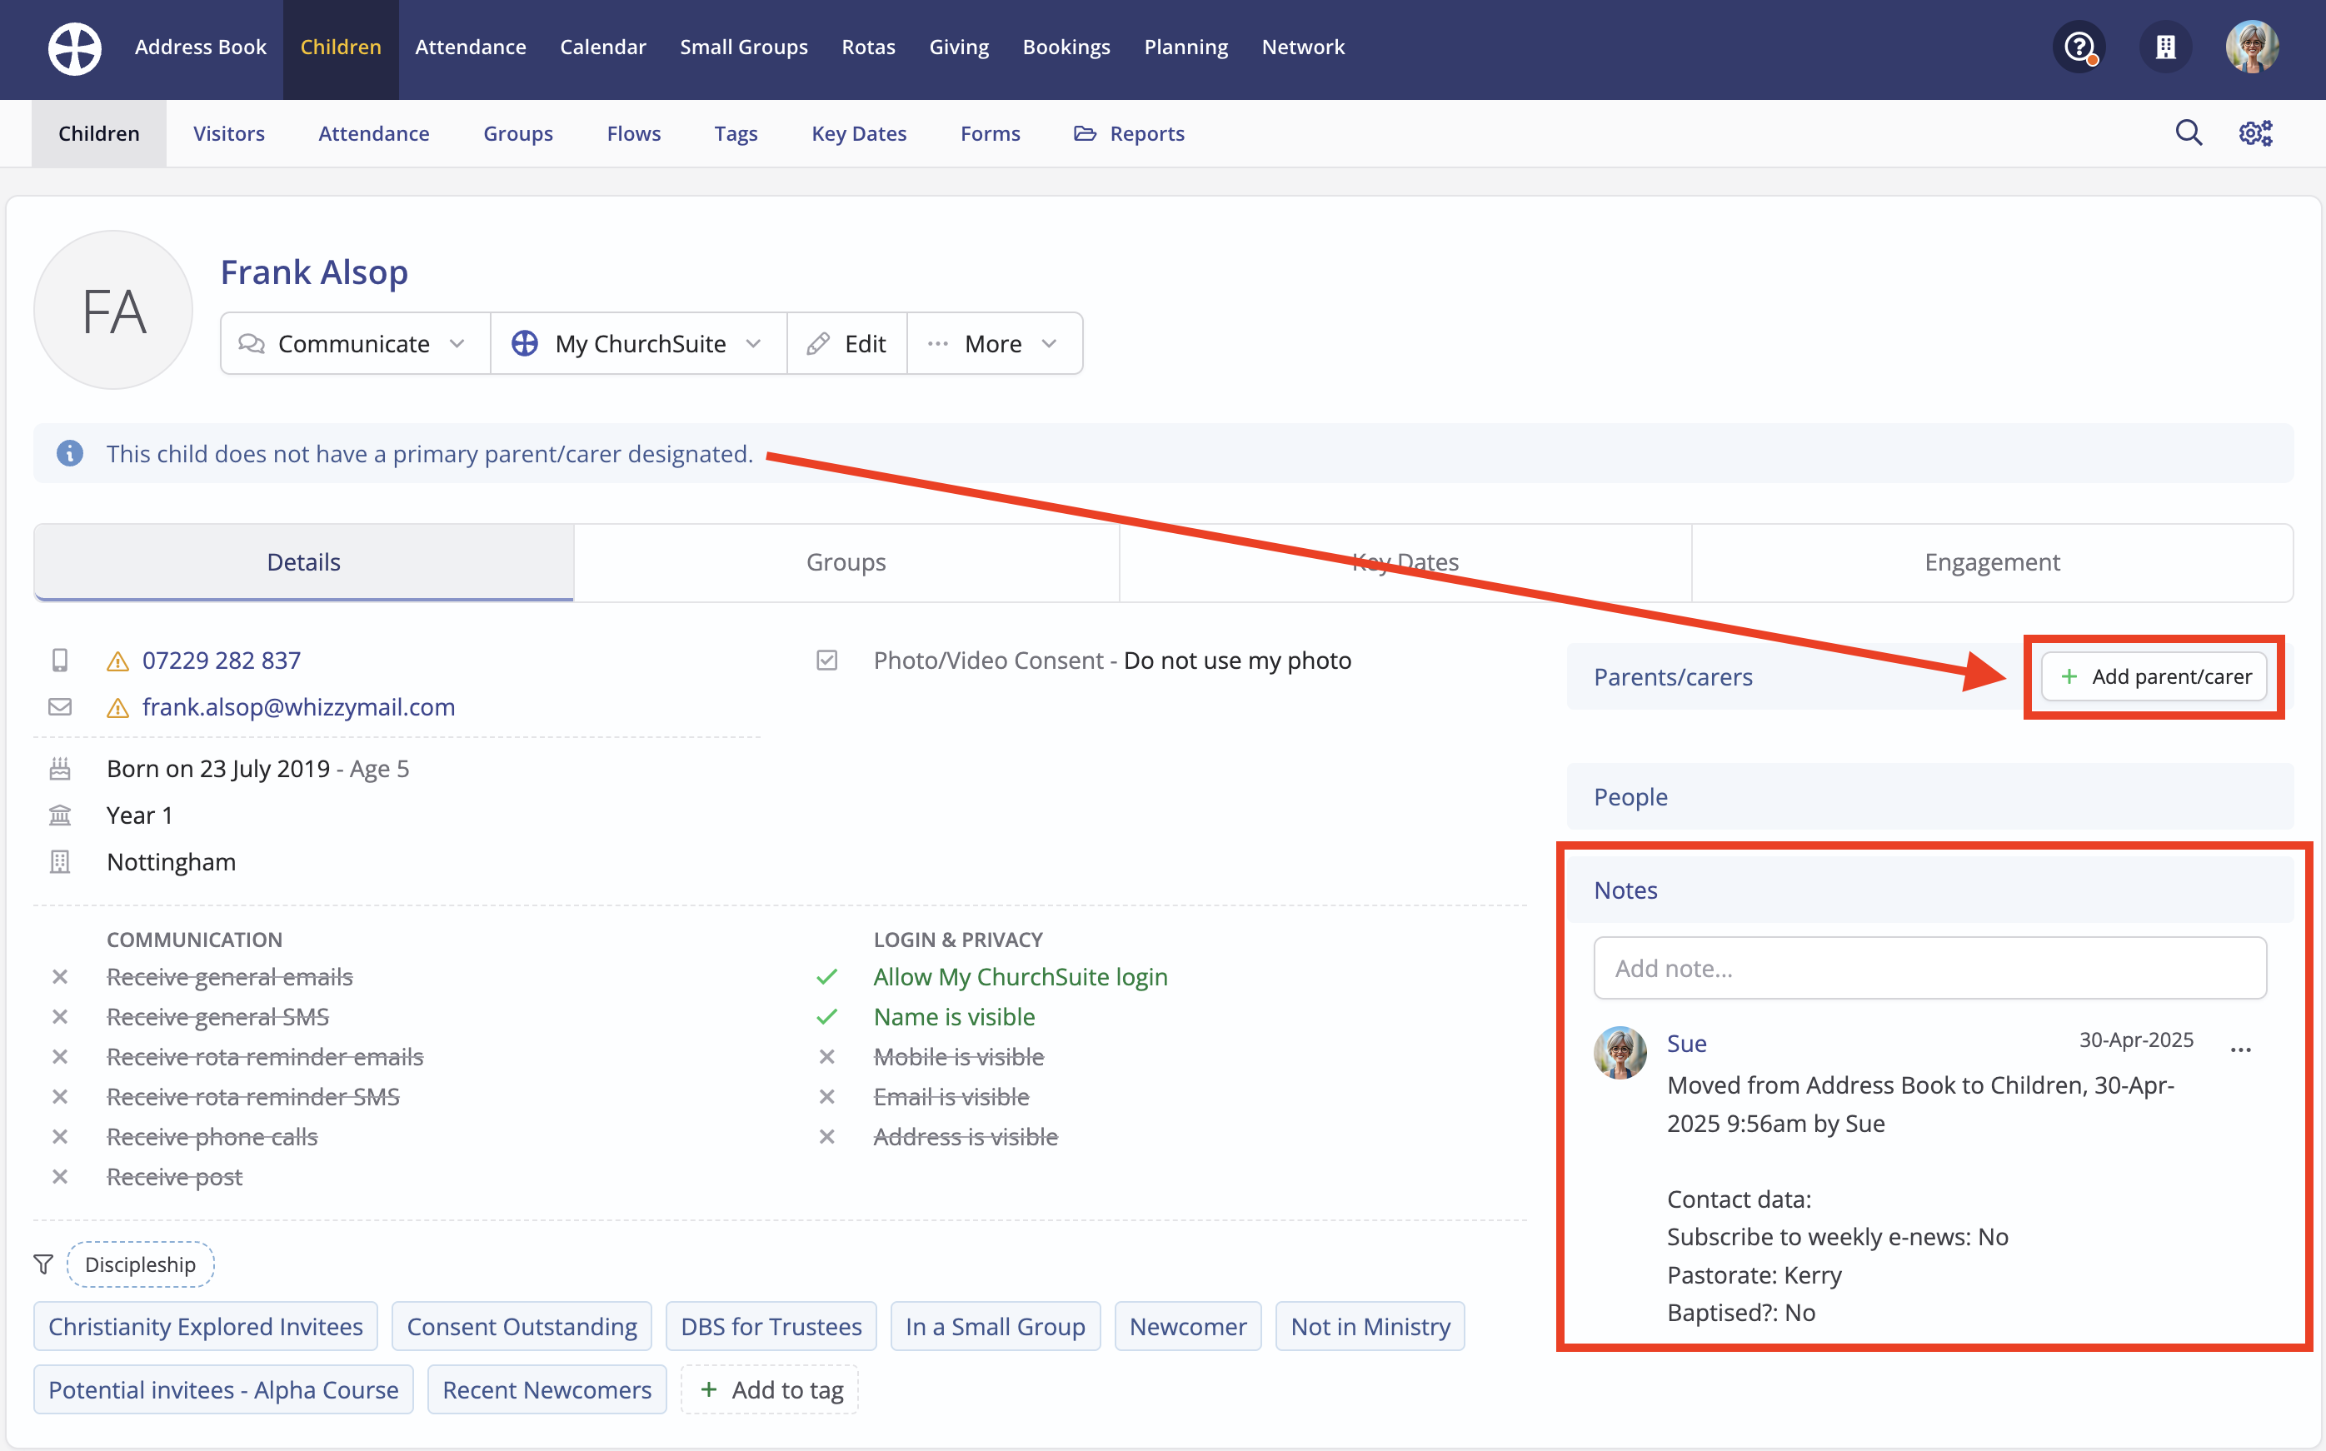2326x1451 pixels.
Task: Toggle Allow My ChurchSuite login option
Action: (1019, 977)
